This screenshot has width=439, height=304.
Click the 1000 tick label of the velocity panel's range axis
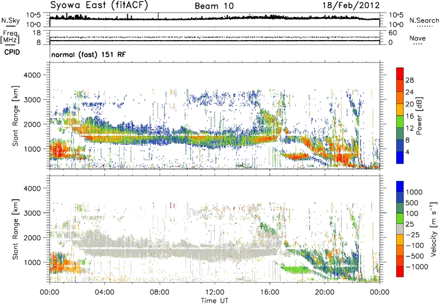coord(32,262)
